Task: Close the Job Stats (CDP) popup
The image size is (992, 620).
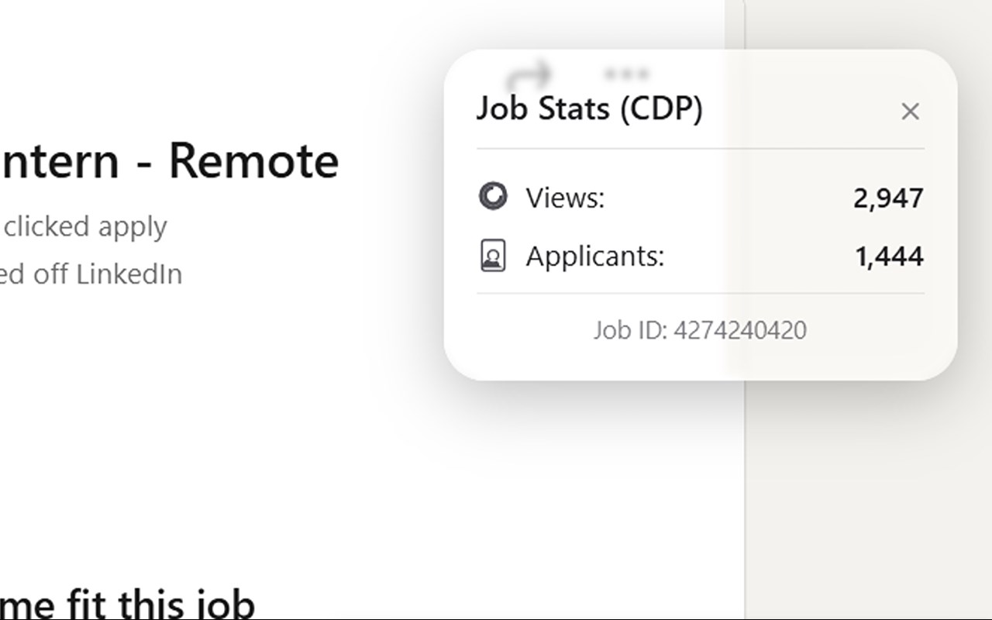Action: click(x=910, y=112)
